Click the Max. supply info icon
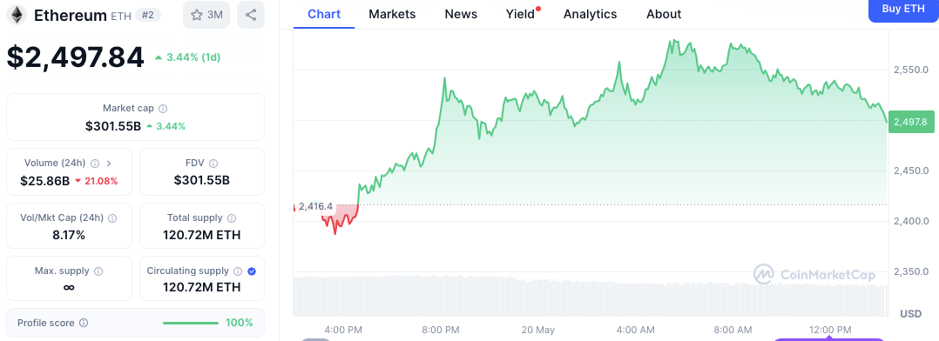 (x=98, y=271)
